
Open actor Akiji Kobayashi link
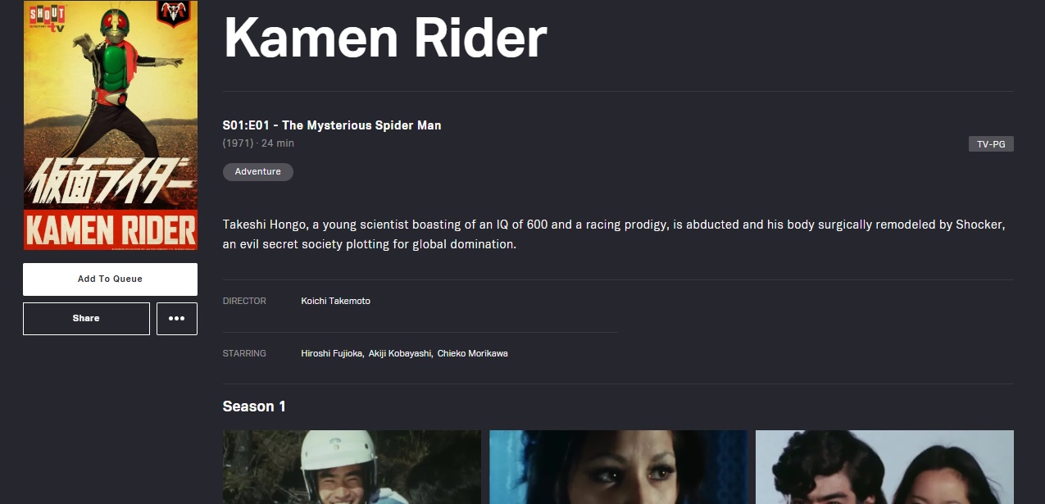coord(400,353)
